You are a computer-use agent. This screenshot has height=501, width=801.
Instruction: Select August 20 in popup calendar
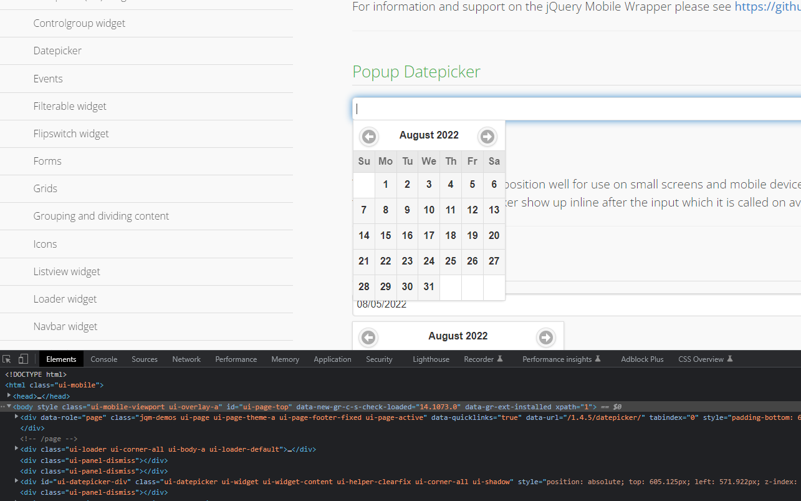click(494, 236)
